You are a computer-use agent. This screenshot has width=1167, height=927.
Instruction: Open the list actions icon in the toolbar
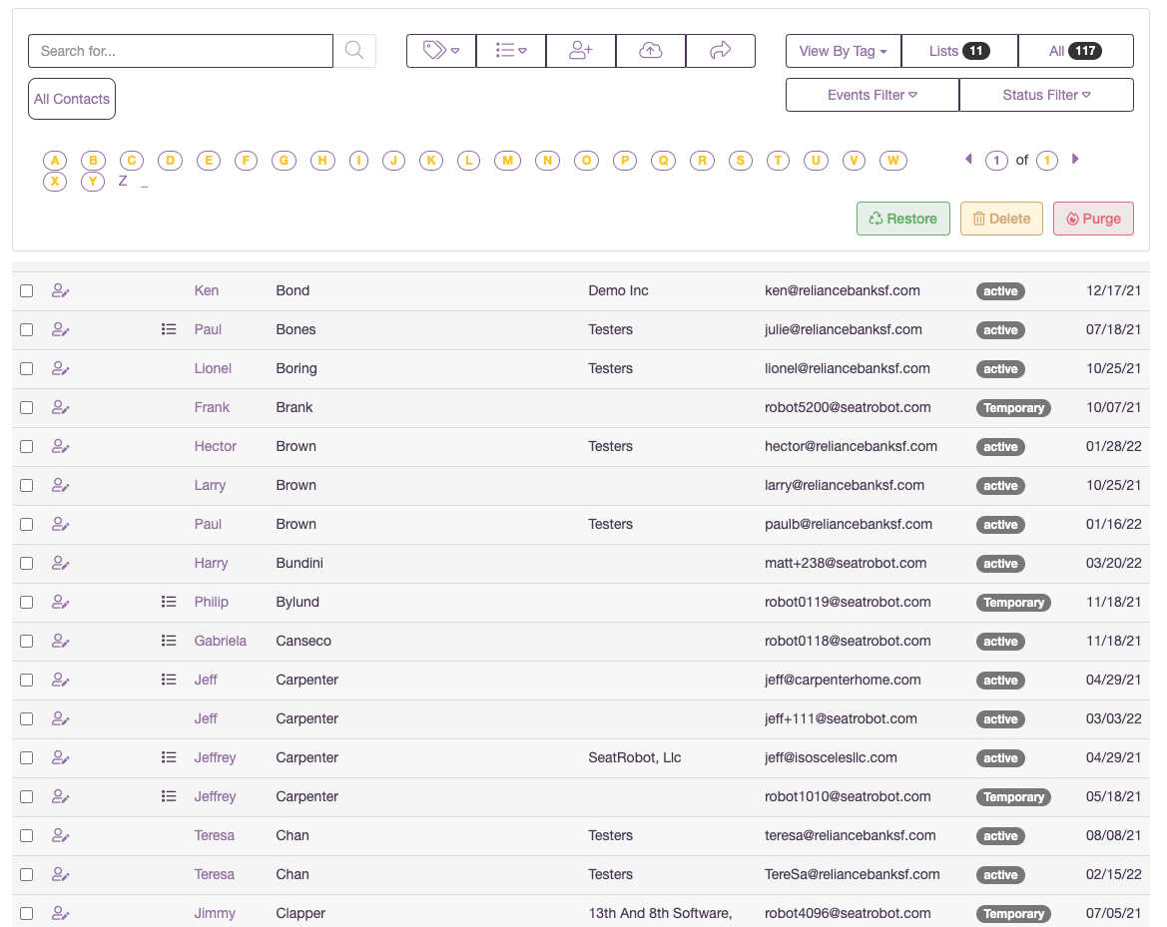tap(510, 50)
